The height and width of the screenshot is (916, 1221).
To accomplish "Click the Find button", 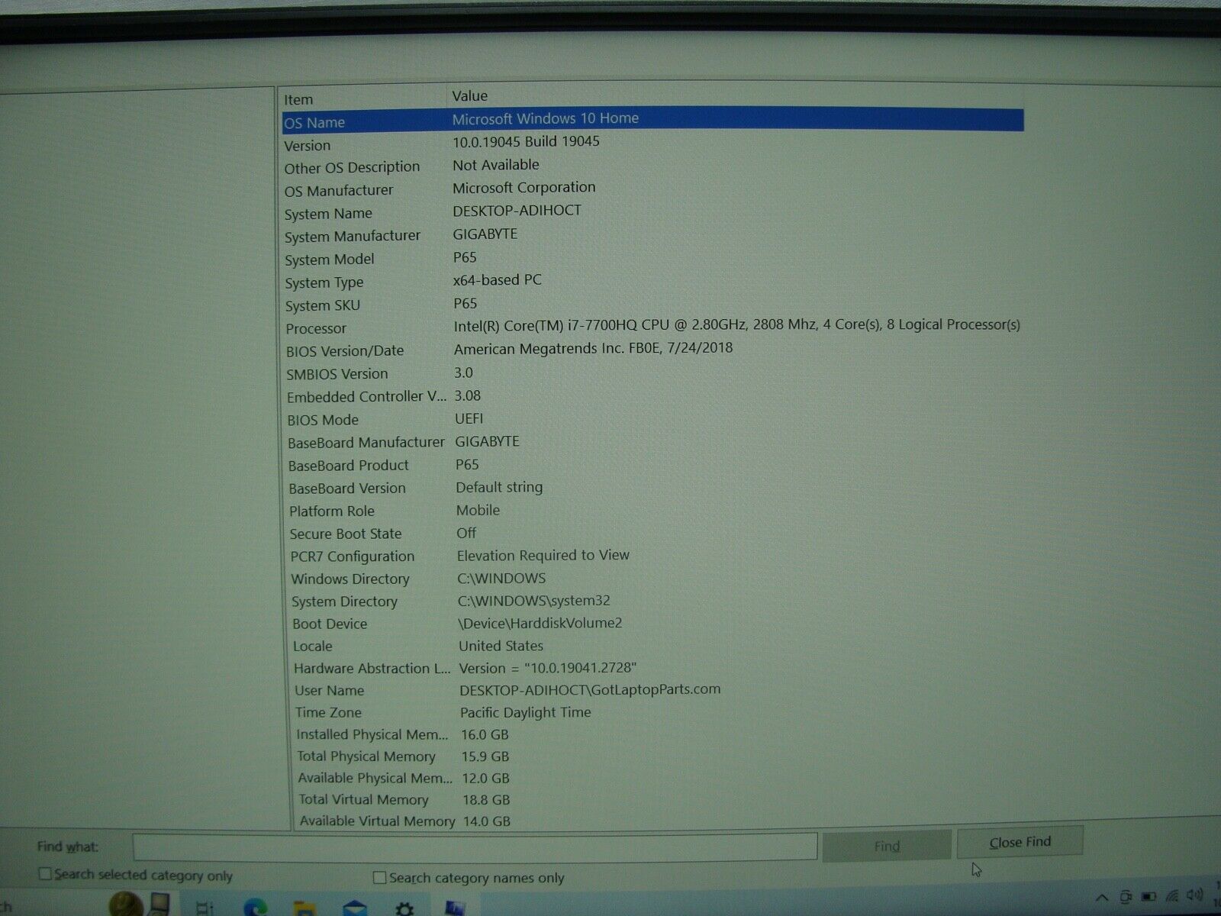I will (x=887, y=846).
